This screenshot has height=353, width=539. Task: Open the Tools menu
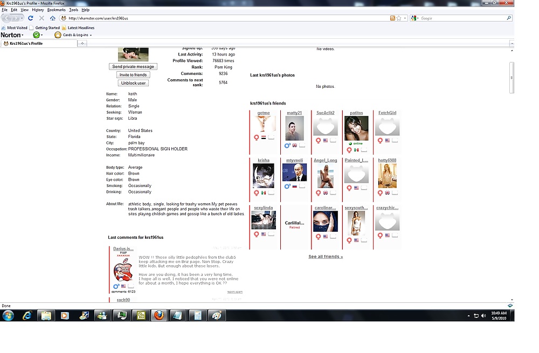(x=73, y=10)
